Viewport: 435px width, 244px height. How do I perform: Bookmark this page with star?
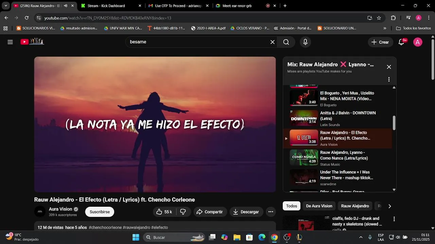click(x=379, y=18)
